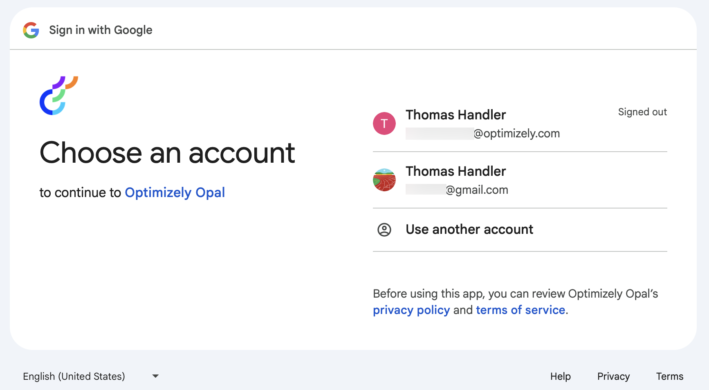Click the Help footer link
This screenshot has width=709, height=390.
(x=560, y=377)
